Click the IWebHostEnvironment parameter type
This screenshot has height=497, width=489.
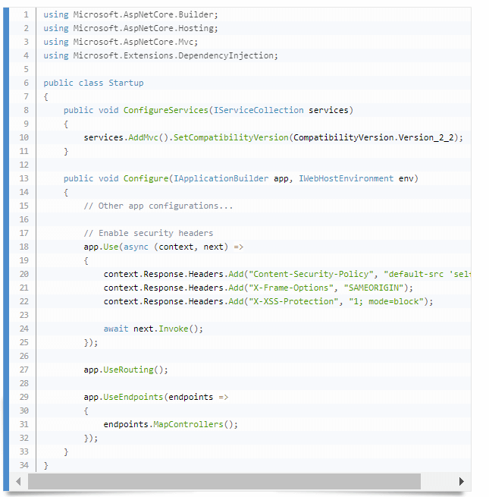(x=346, y=178)
